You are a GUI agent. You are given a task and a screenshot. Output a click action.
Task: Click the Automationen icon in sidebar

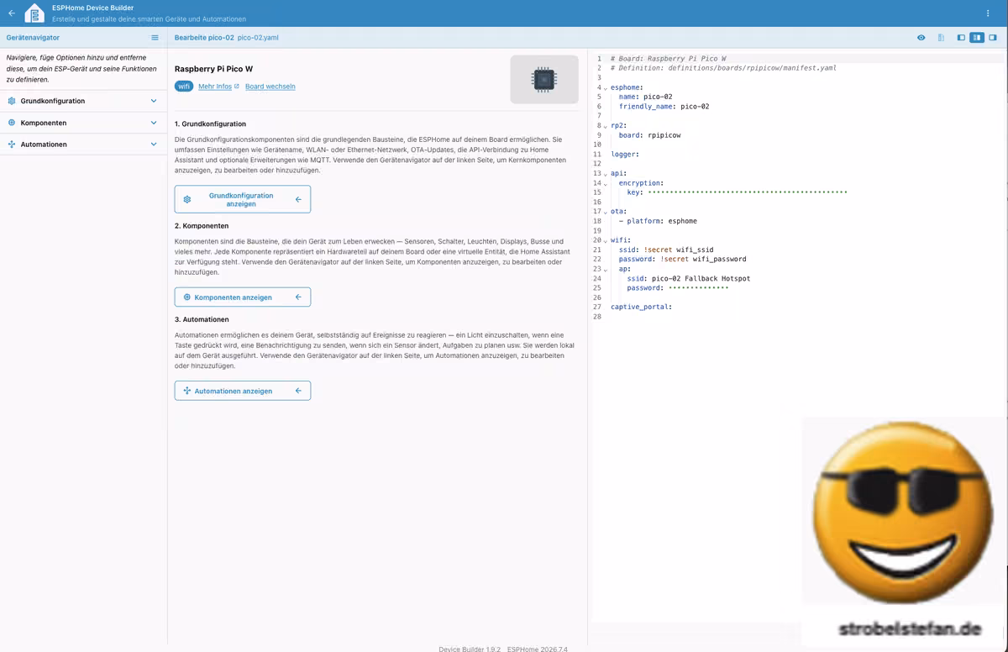tap(12, 145)
